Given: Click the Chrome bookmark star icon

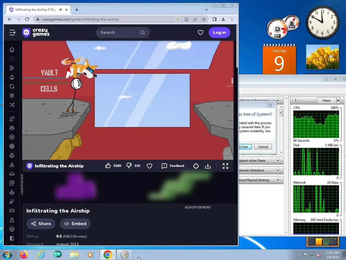Looking at the screenshot, I should click(x=204, y=19).
